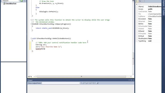The height and width of the screenshot is (93, 165).
Task: Go to next message in Output
Action: [90, 83]
